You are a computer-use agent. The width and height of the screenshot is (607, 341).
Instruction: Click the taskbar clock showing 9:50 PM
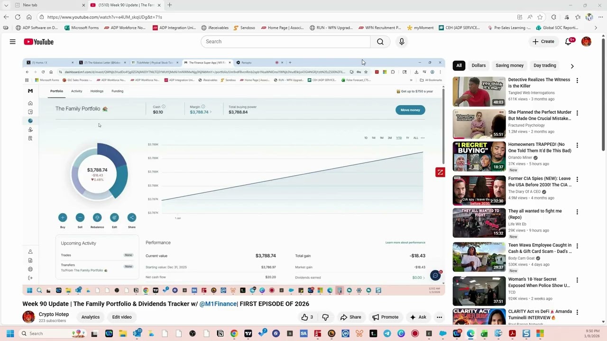[592, 333]
